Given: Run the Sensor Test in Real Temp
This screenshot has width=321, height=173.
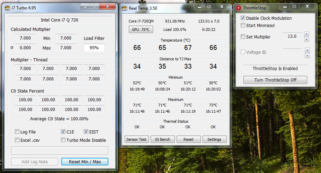Looking at the screenshot, I should [x=136, y=139].
